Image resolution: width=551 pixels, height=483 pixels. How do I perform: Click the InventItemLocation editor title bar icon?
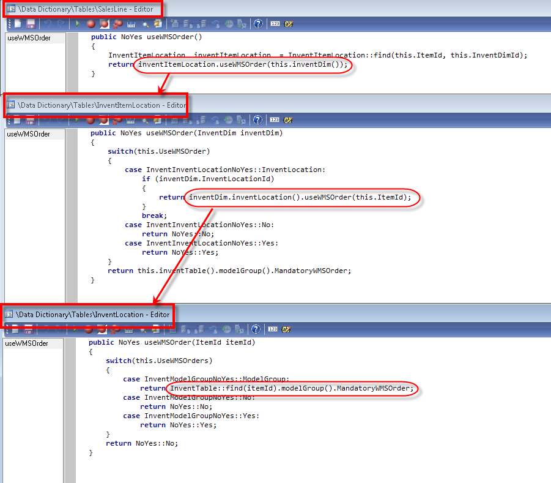(x=10, y=105)
